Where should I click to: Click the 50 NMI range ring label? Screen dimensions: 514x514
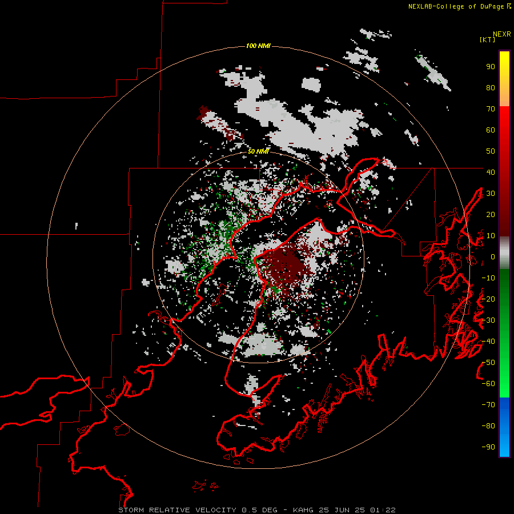[258, 151]
